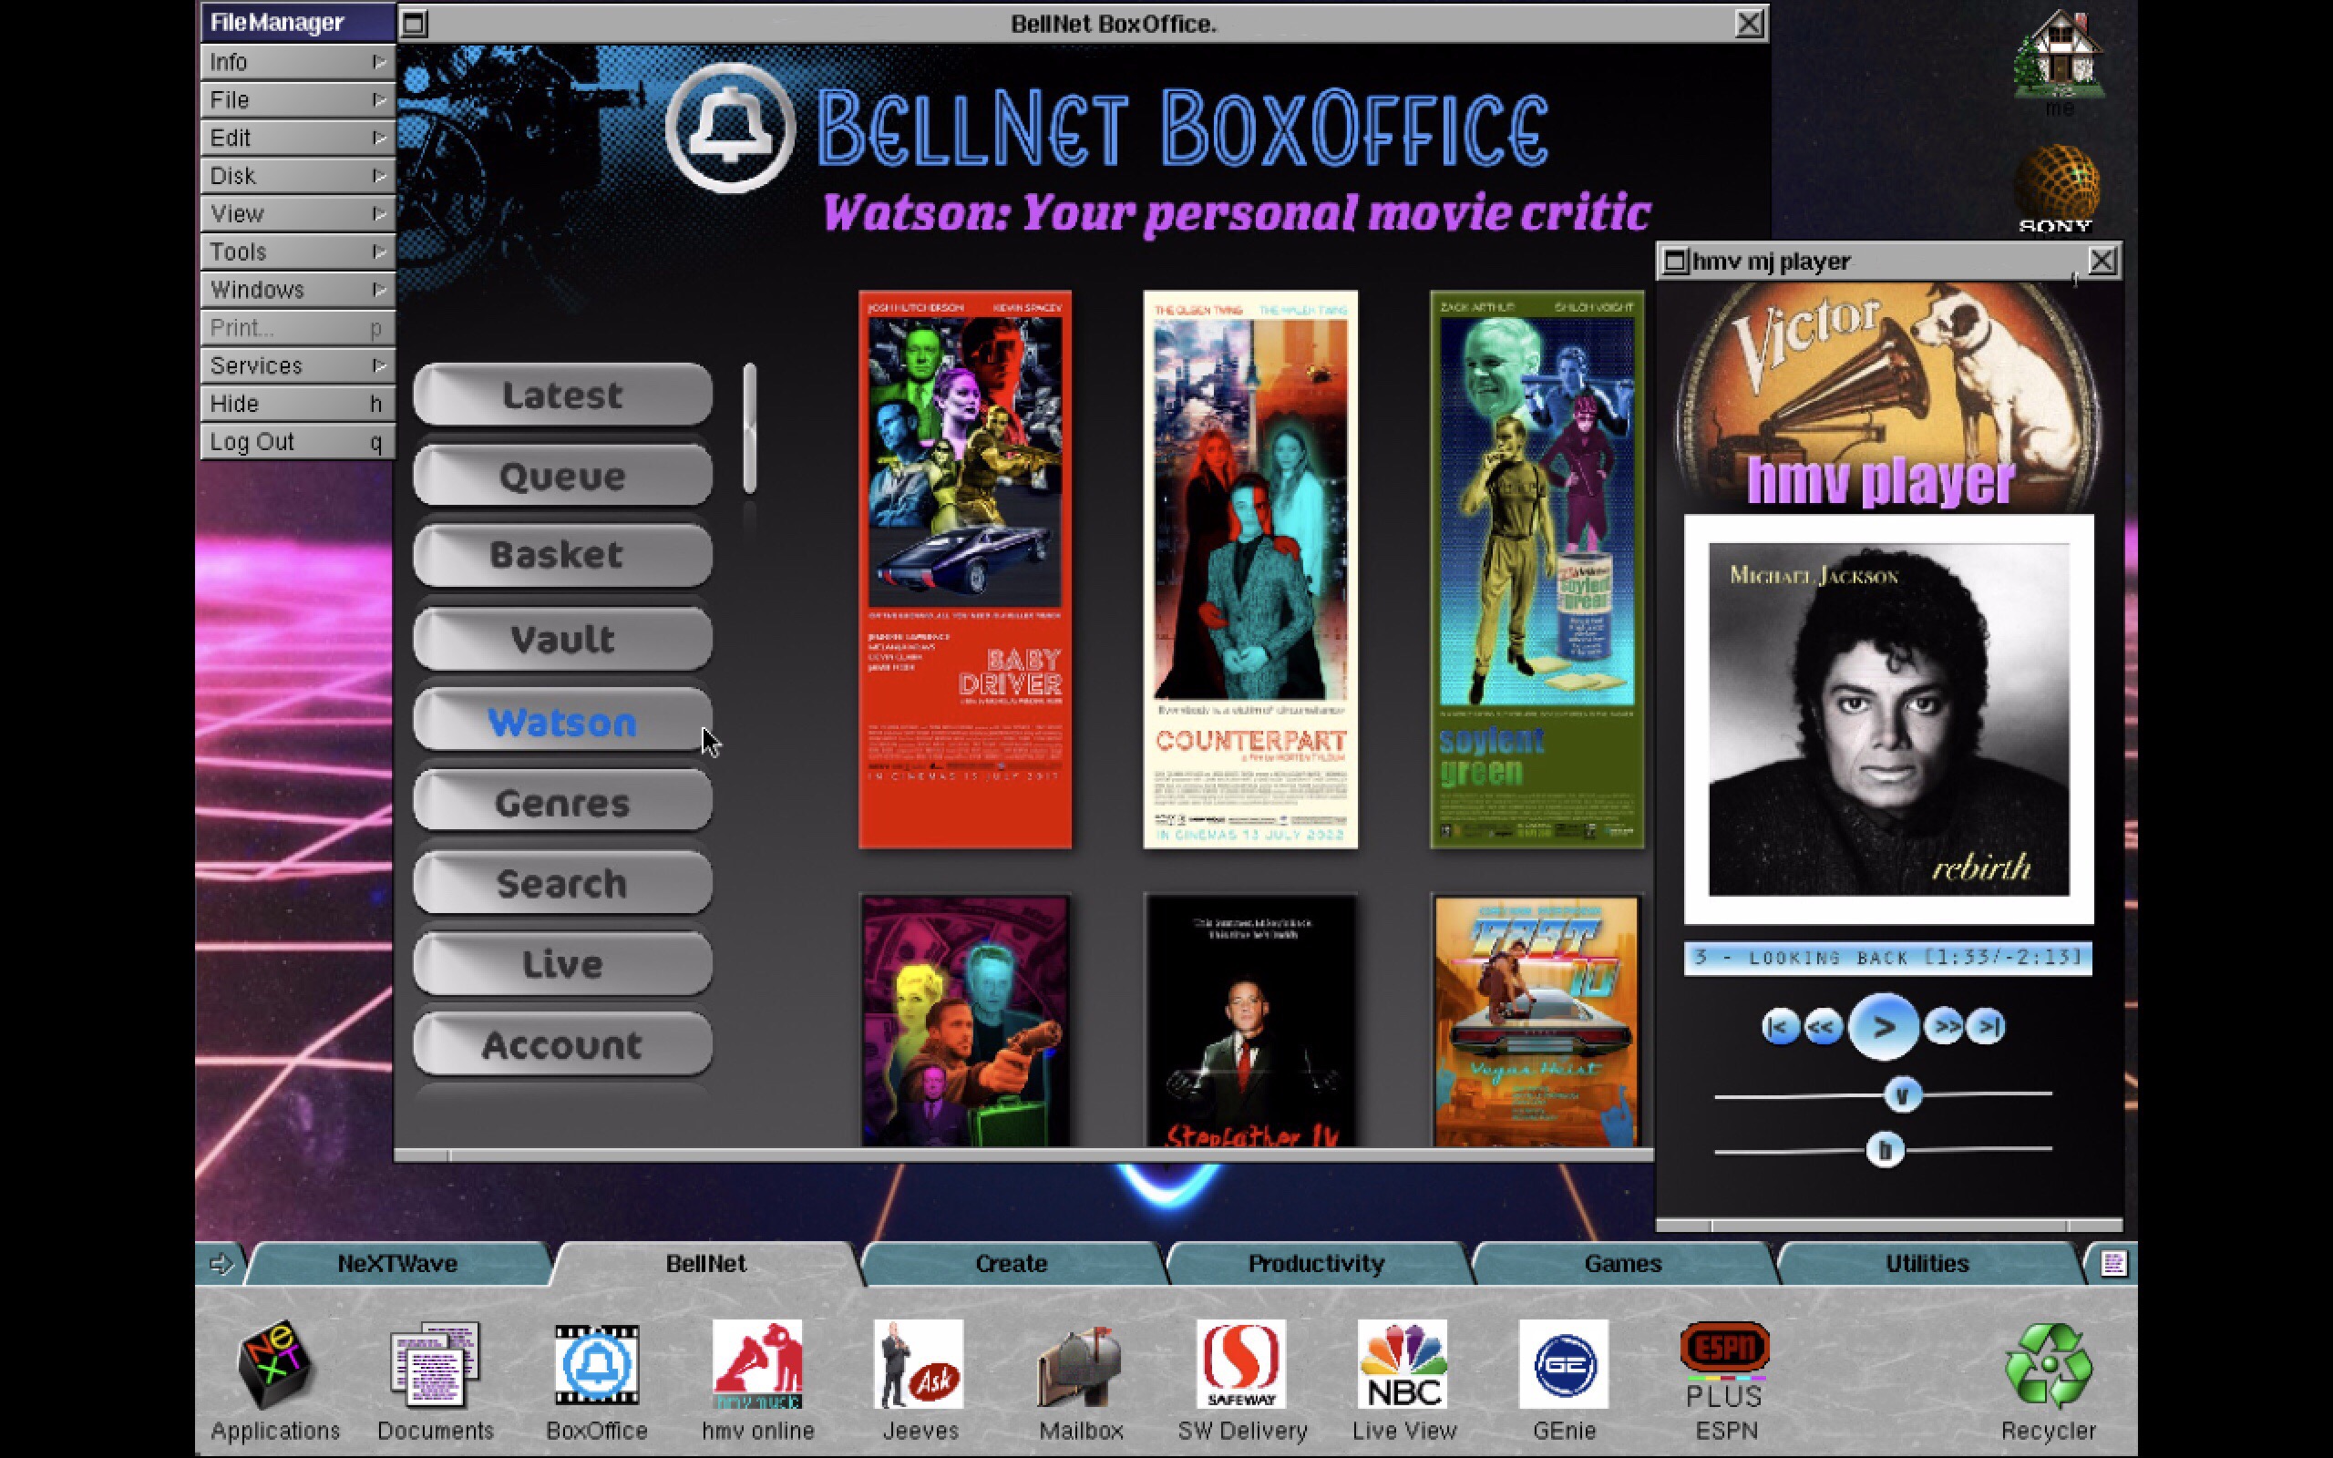This screenshot has height=1458, width=2333.
Task: Select the Watson button
Action: pyautogui.click(x=563, y=720)
